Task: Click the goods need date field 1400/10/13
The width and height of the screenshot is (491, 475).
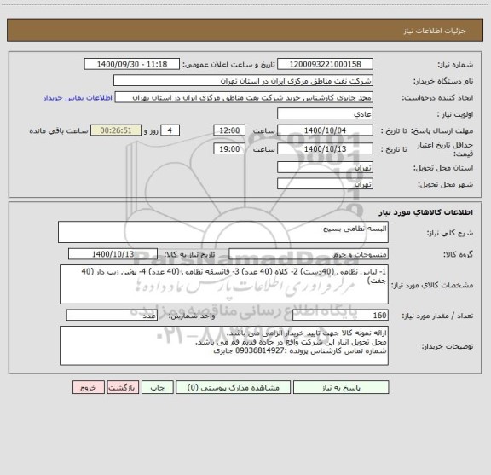Action: pyautogui.click(x=113, y=254)
